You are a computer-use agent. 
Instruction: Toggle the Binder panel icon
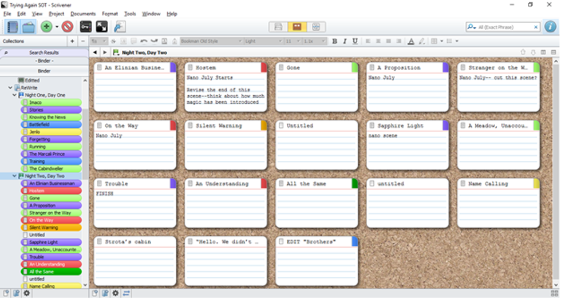12,27
